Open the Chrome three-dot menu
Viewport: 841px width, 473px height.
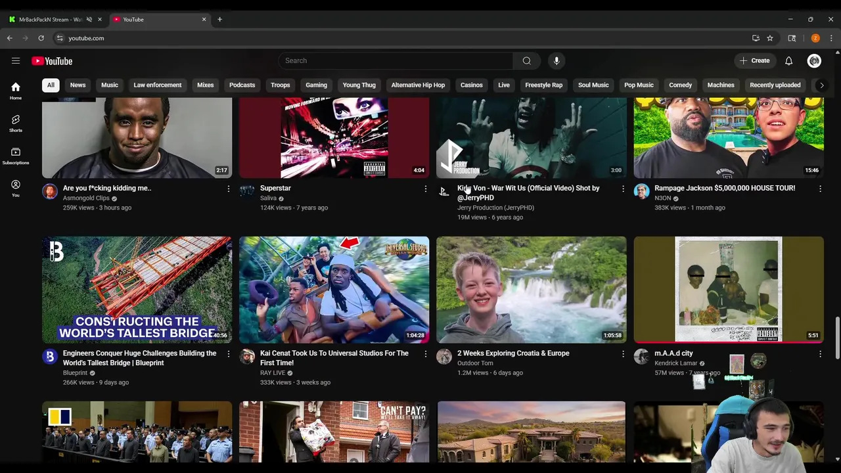(831, 38)
